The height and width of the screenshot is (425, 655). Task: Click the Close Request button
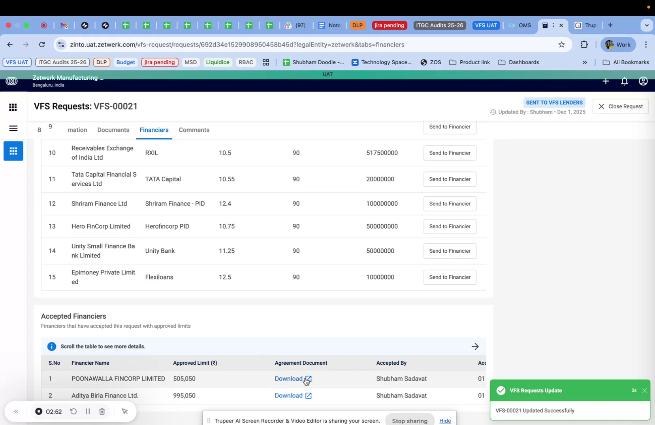[620, 106]
